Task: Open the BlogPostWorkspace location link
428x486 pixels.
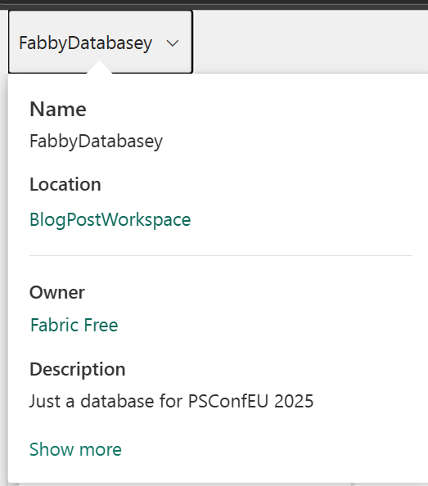Action: [x=110, y=220]
